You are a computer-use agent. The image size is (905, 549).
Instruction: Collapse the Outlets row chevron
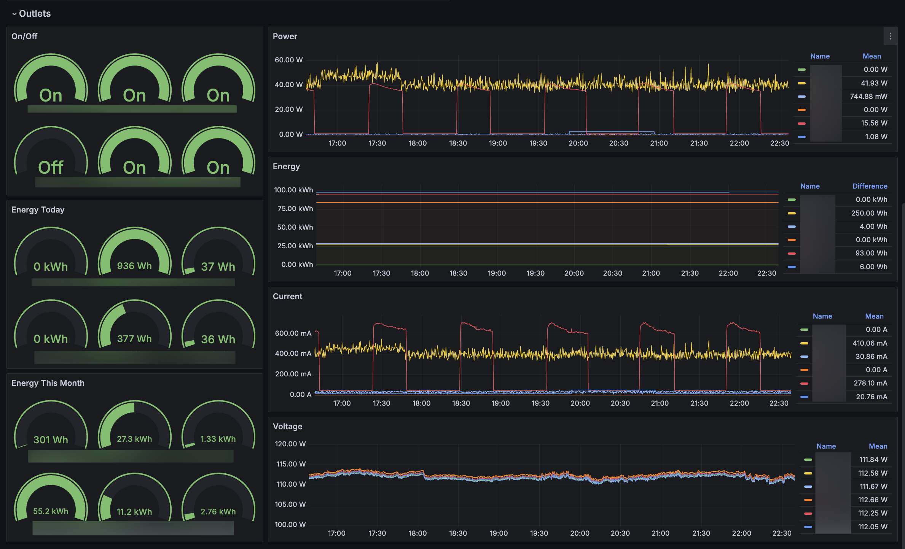14,14
